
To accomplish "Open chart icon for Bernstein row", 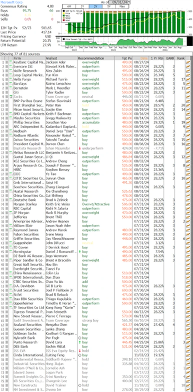I will coord(188,88).
